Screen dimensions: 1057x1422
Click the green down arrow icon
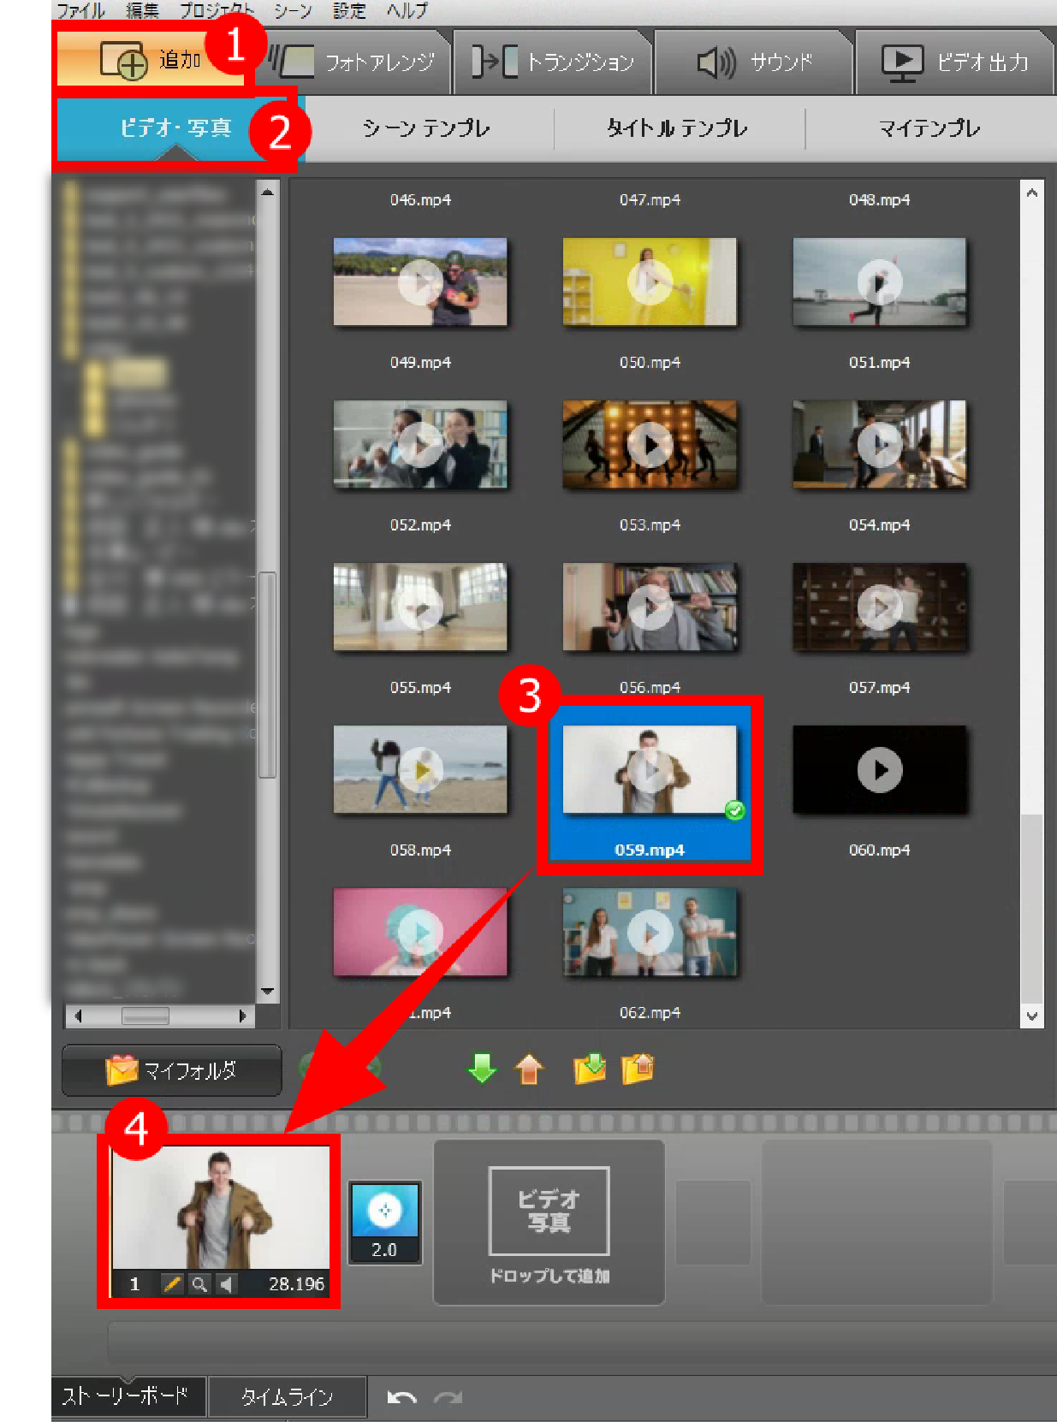[x=482, y=1068]
